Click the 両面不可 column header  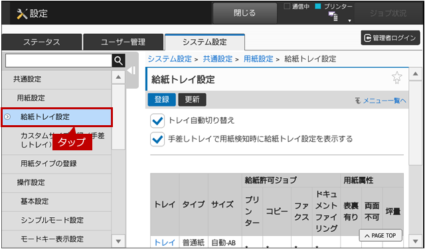372,211
